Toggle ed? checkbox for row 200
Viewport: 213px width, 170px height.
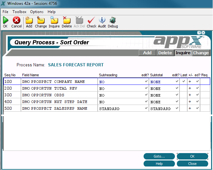pos(197,88)
